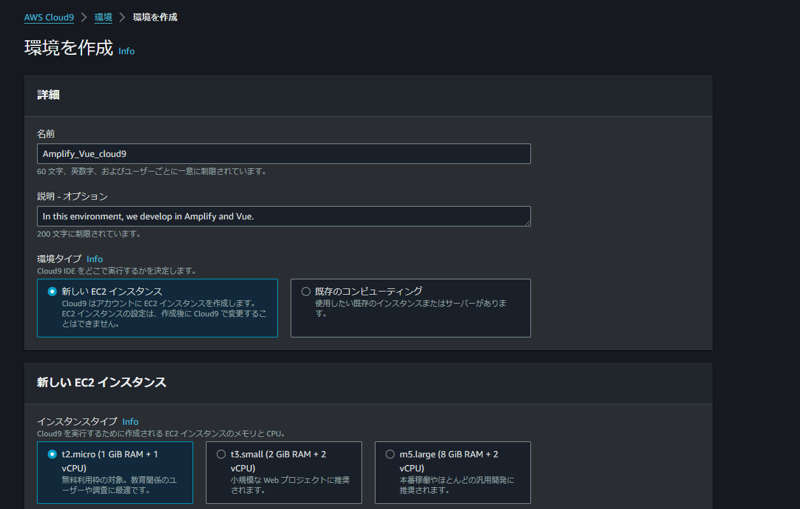Select 新しい EC2 インスタンス radio button

(x=52, y=291)
